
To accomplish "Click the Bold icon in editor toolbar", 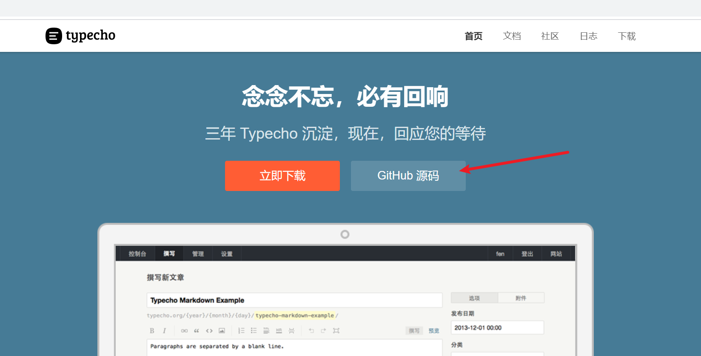I will click(x=152, y=330).
